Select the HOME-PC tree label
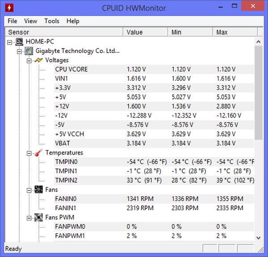Screen dimensions: 268x257 [40, 41]
